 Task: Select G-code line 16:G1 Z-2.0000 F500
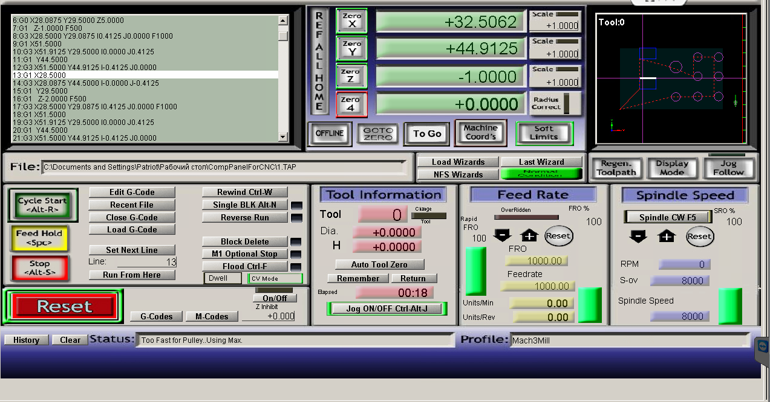(x=145, y=98)
